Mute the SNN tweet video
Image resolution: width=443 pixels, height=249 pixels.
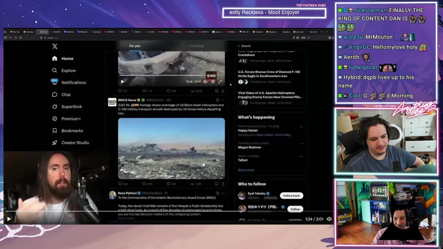(205, 82)
